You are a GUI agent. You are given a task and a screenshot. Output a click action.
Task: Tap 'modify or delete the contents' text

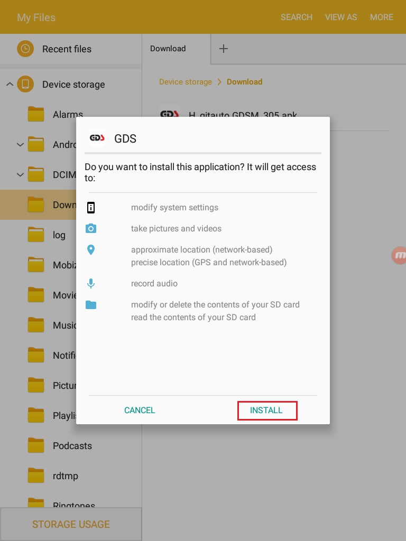click(215, 305)
